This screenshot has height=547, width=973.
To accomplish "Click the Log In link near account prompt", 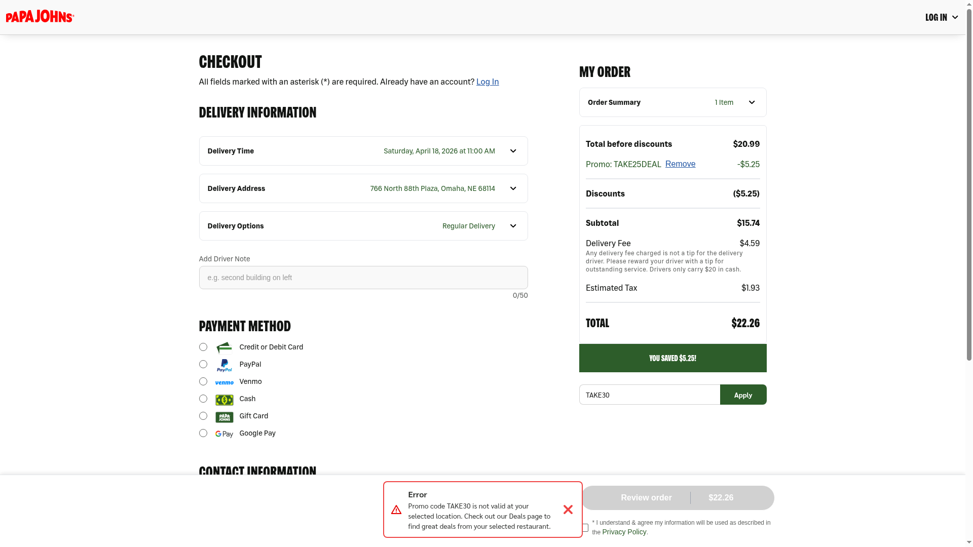I will (x=488, y=82).
